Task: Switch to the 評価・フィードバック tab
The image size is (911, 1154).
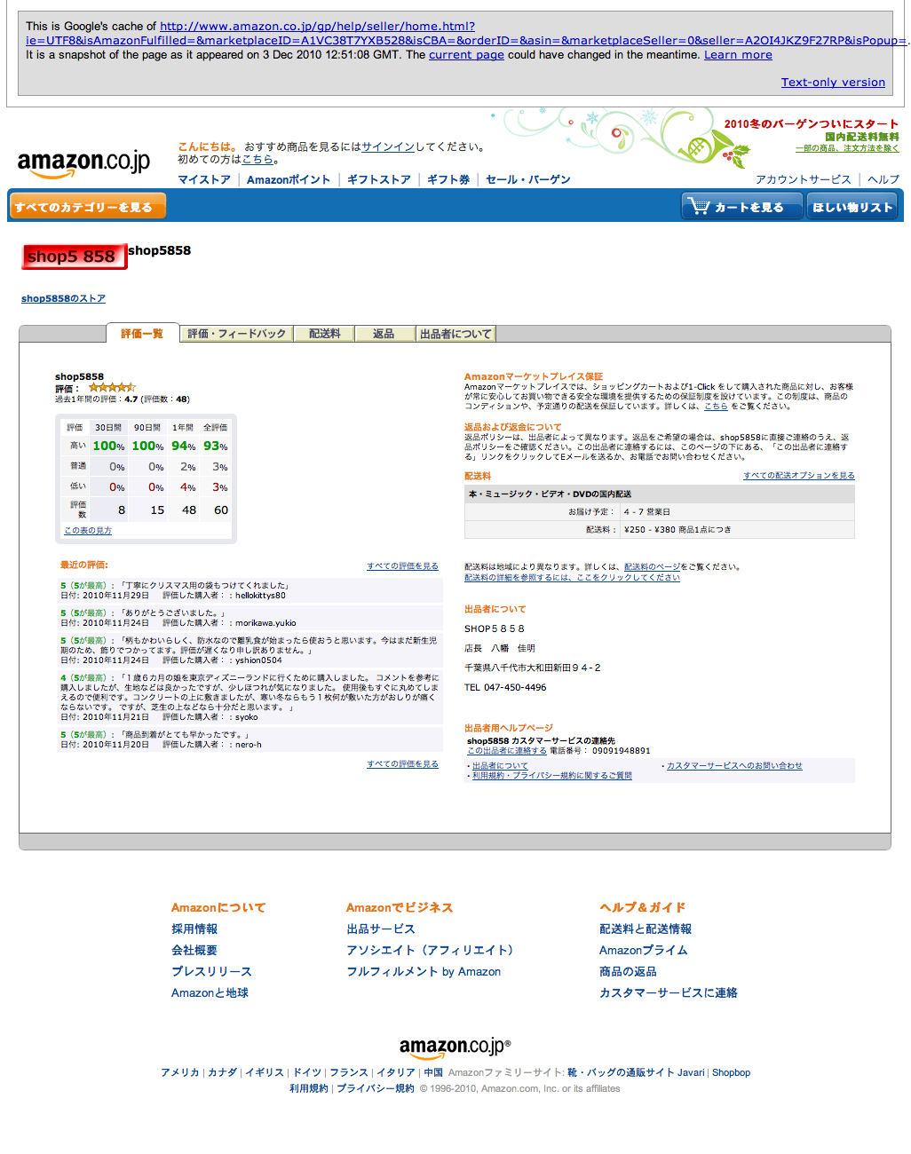Action: point(237,334)
